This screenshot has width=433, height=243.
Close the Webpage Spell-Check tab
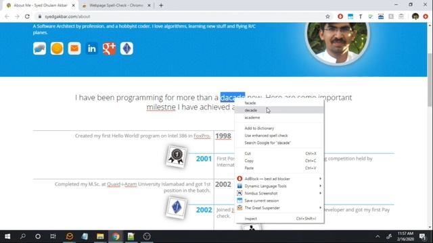click(149, 5)
